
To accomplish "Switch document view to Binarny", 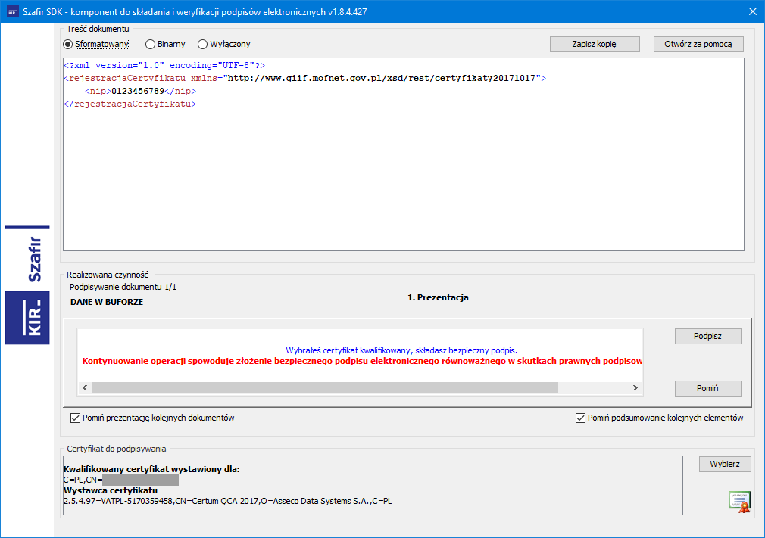I will click(150, 45).
